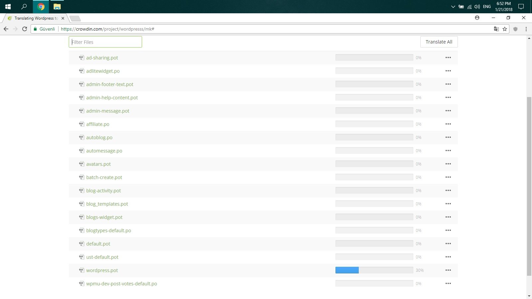Click the file icon beside affiliate.po

(81, 124)
